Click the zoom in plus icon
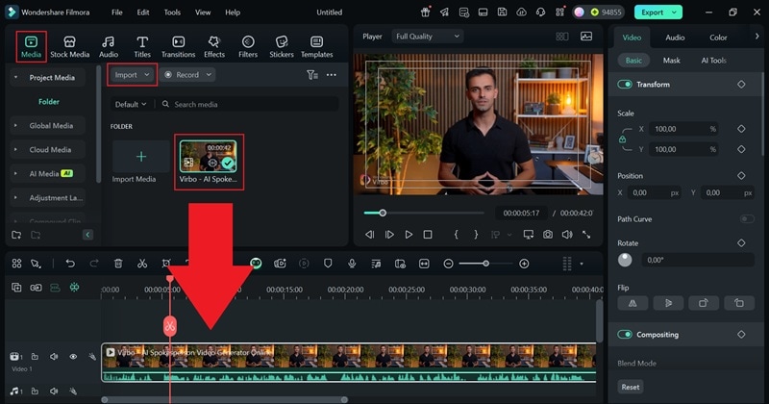 coord(524,264)
